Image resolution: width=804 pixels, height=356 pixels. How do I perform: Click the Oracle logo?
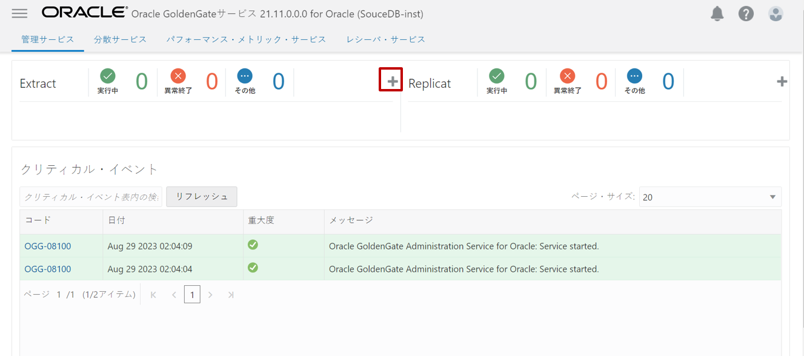click(85, 13)
